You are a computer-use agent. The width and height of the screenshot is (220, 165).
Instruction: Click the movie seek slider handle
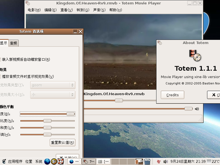coord(119,100)
